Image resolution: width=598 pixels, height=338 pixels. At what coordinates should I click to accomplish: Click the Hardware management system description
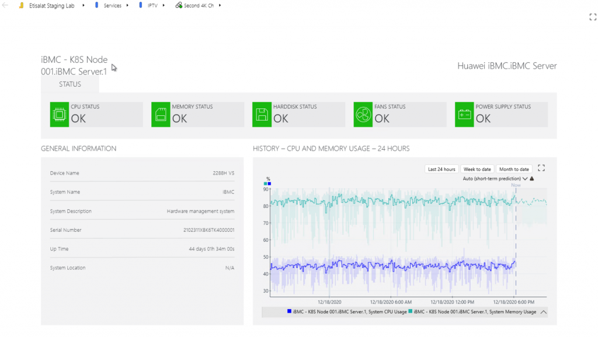(x=201, y=211)
